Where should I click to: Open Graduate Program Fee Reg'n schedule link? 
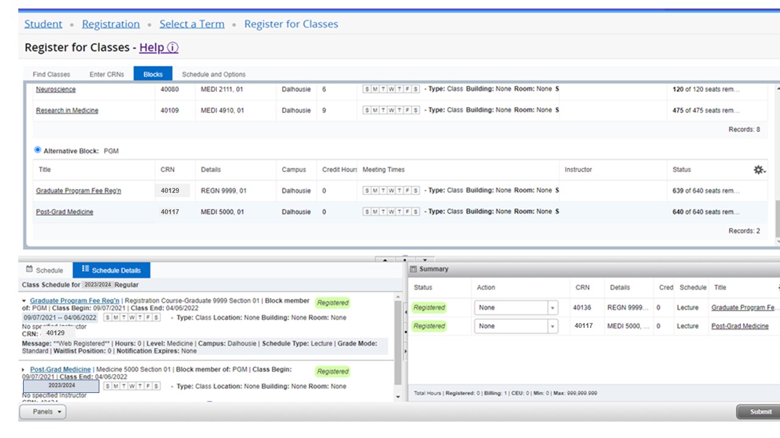pos(74,301)
